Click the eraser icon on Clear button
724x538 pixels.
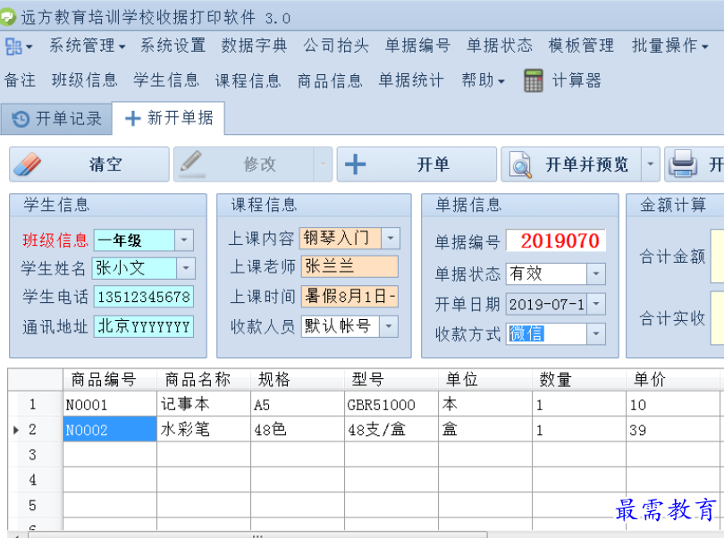click(28, 164)
